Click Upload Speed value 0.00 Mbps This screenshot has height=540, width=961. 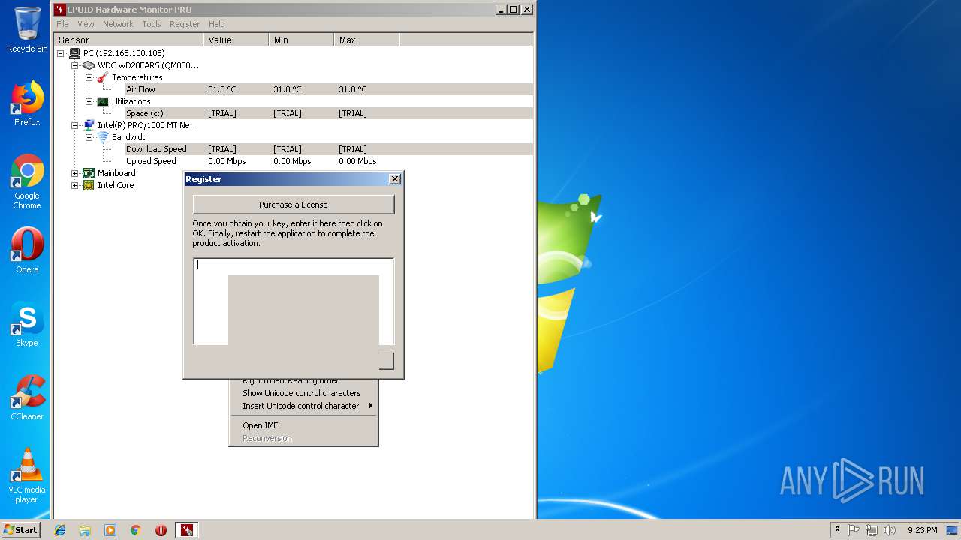point(227,161)
